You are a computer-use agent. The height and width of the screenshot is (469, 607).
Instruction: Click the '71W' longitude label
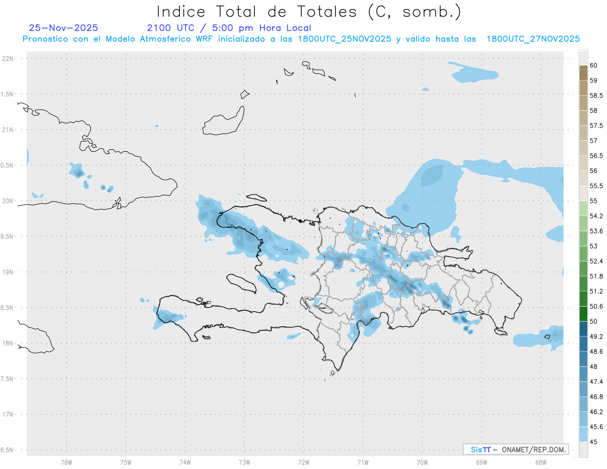point(363,462)
